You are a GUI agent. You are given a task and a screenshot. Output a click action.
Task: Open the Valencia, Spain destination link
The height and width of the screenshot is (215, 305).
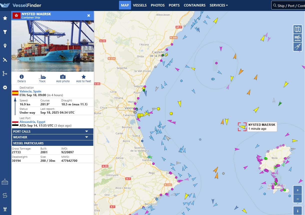(30, 91)
